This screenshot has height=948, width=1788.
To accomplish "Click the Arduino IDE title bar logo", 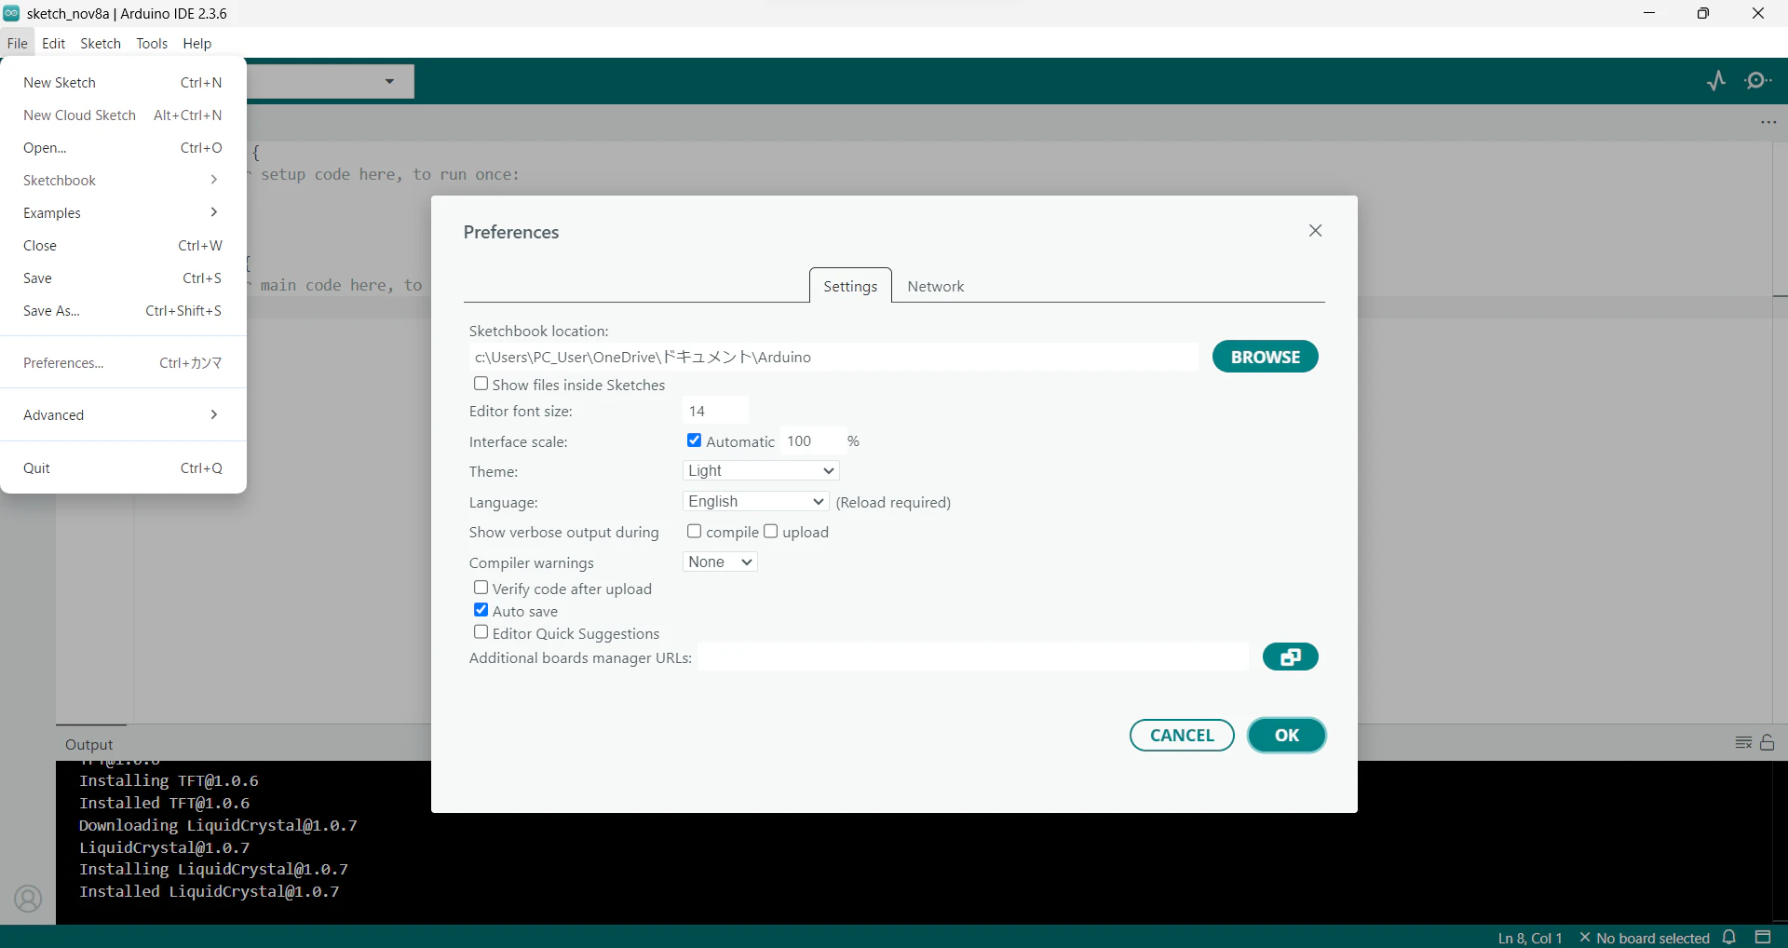I will (11, 13).
